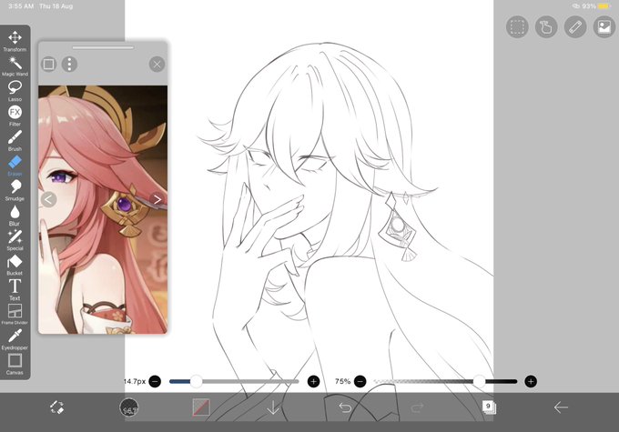619x432 pixels.
Task: Open the Filter (FX) tool
Action: [x=15, y=116]
